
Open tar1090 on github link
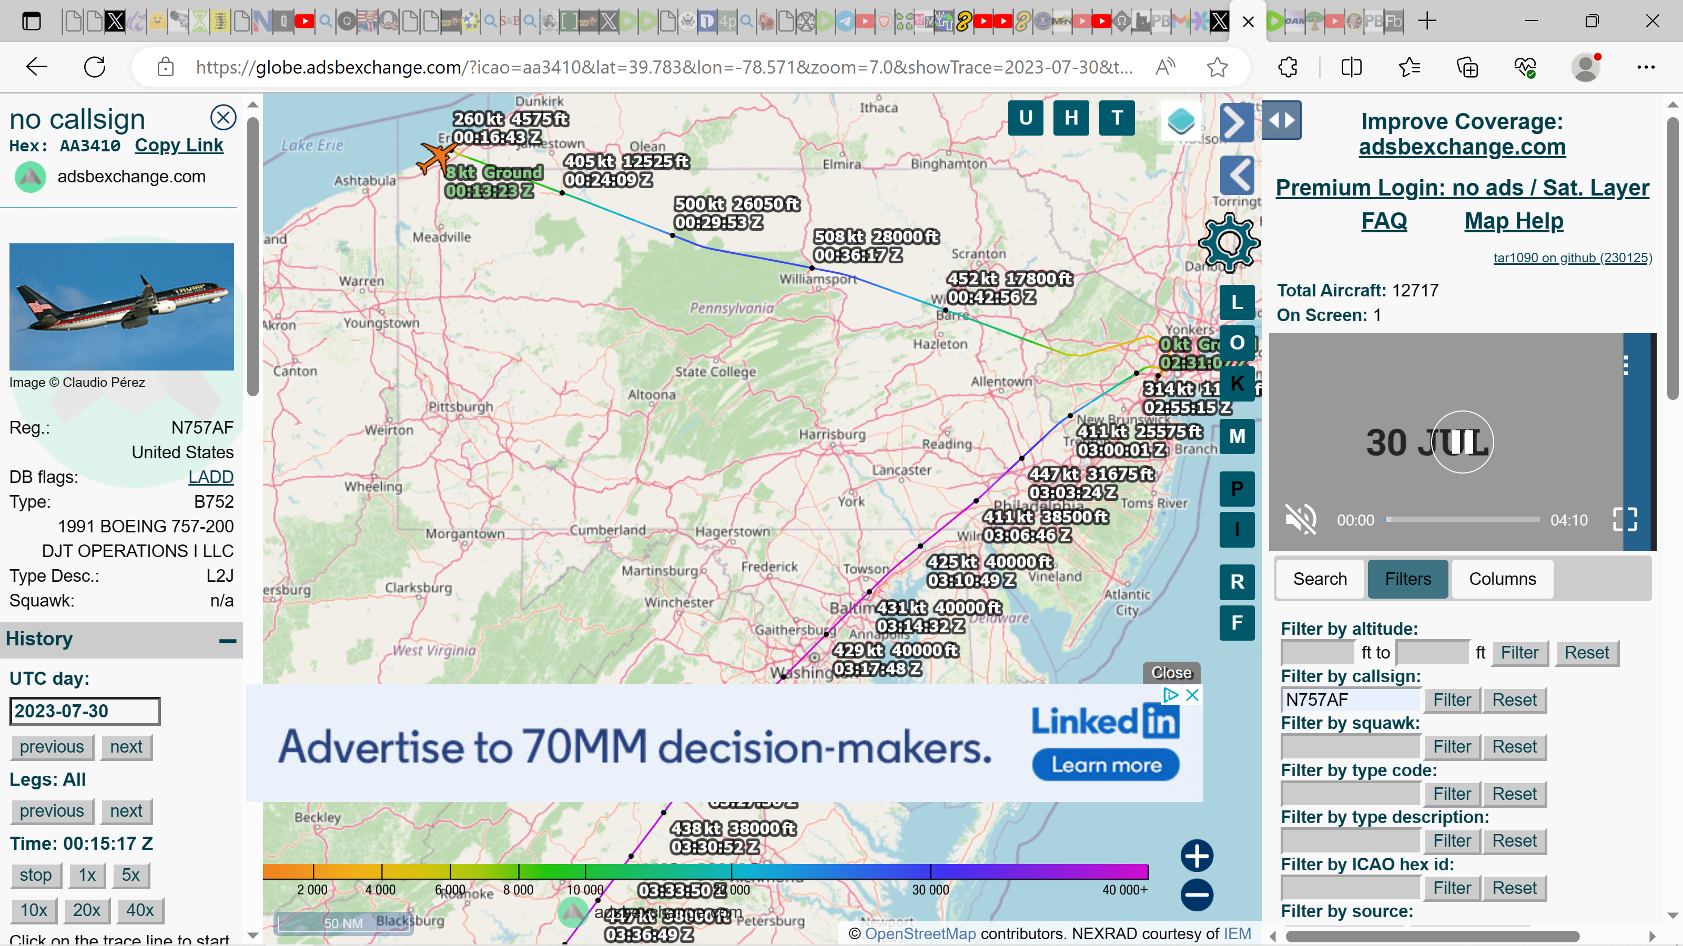[x=1573, y=258]
